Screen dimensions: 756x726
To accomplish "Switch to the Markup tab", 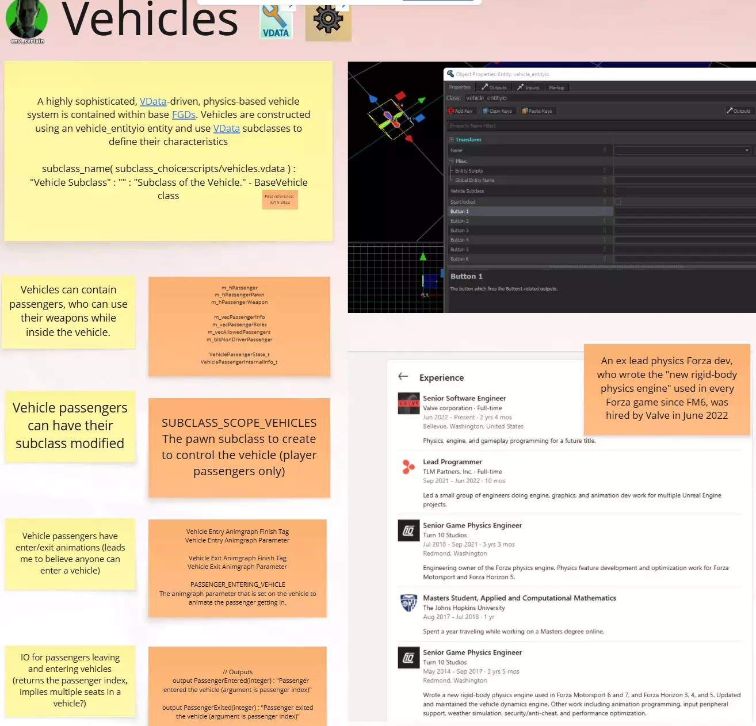I will point(557,87).
